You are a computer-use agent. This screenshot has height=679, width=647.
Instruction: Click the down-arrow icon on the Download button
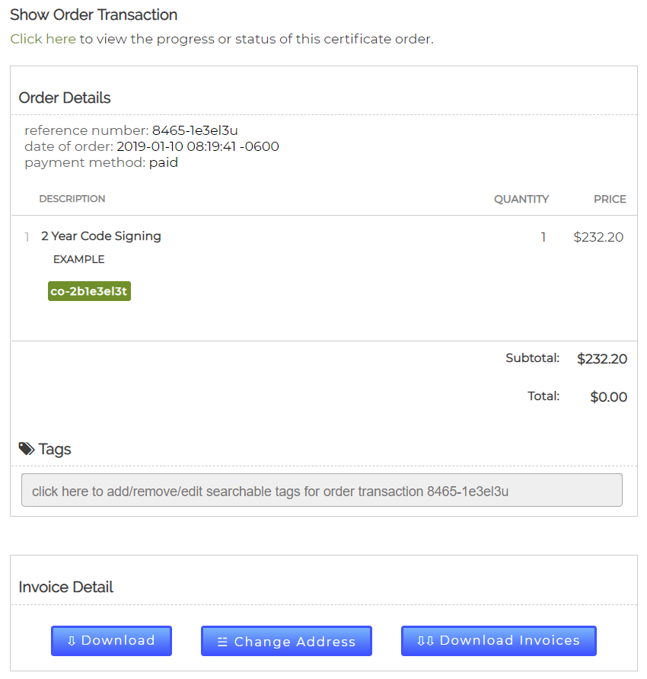click(x=72, y=641)
